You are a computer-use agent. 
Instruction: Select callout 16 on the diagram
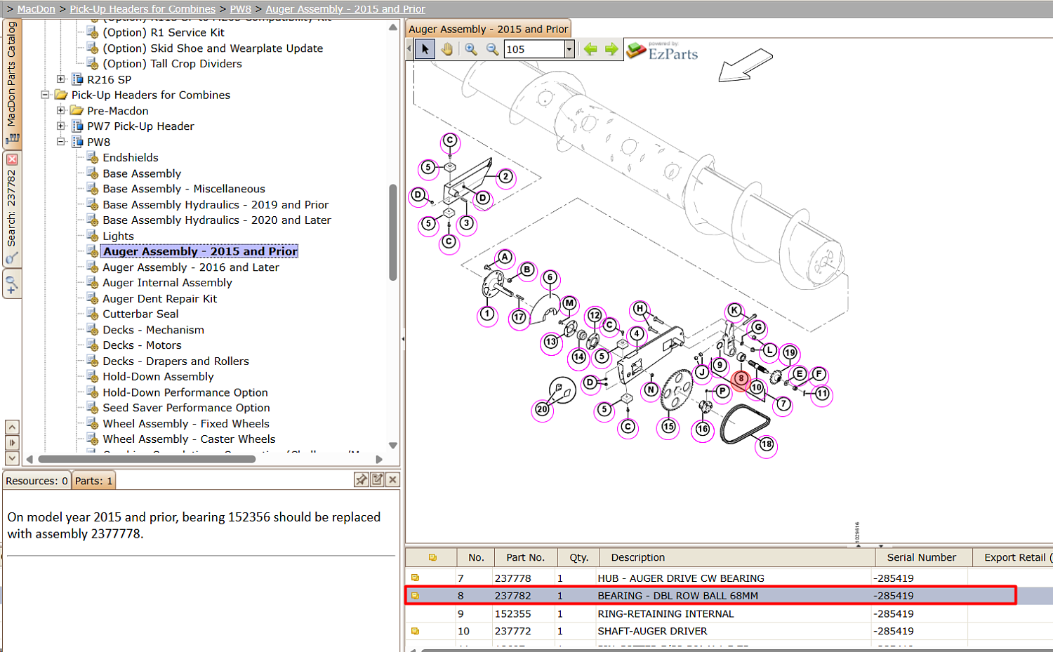[x=703, y=429]
